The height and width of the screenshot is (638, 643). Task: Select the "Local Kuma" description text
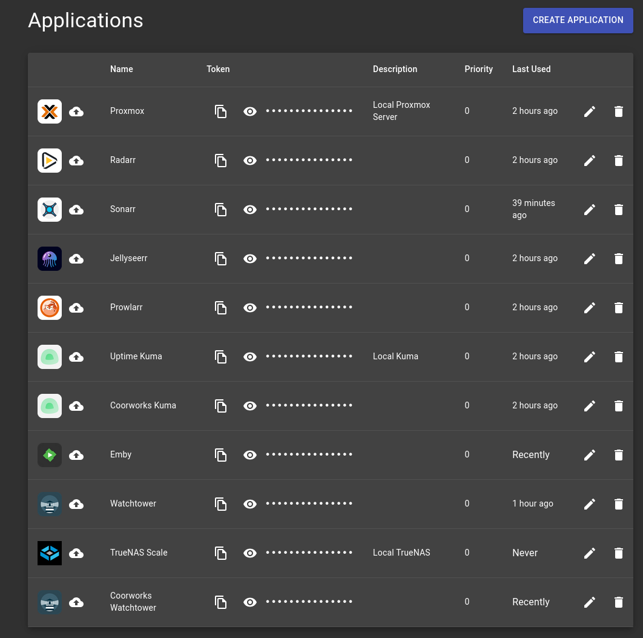395,356
